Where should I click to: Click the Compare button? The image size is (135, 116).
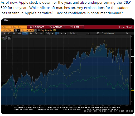(x=37, y=27)
